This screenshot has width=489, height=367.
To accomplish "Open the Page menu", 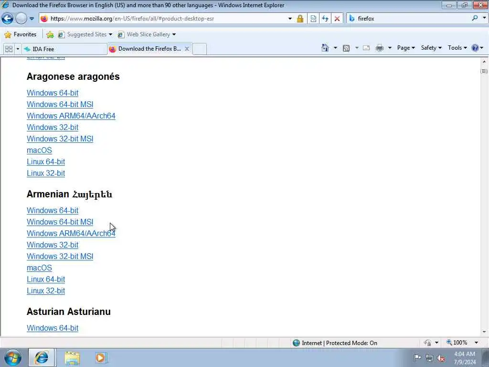I will [406, 48].
